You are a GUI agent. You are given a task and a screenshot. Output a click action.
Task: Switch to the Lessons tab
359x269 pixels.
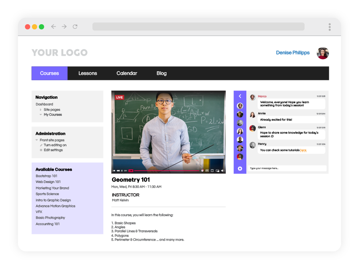coord(88,74)
